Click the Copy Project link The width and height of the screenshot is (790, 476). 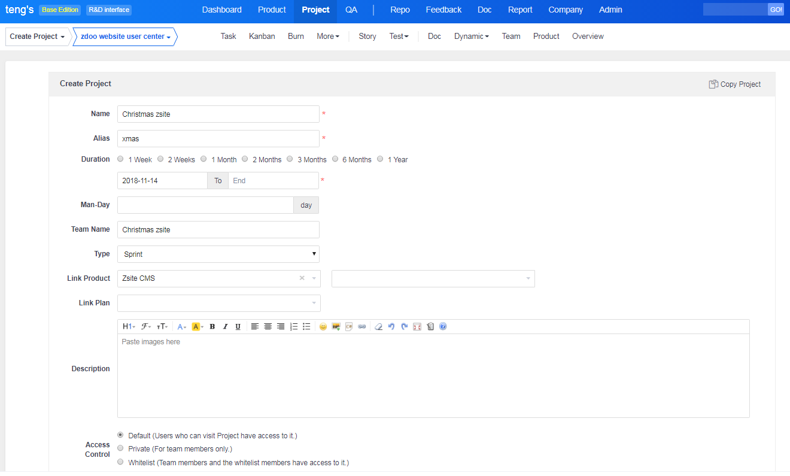735,84
